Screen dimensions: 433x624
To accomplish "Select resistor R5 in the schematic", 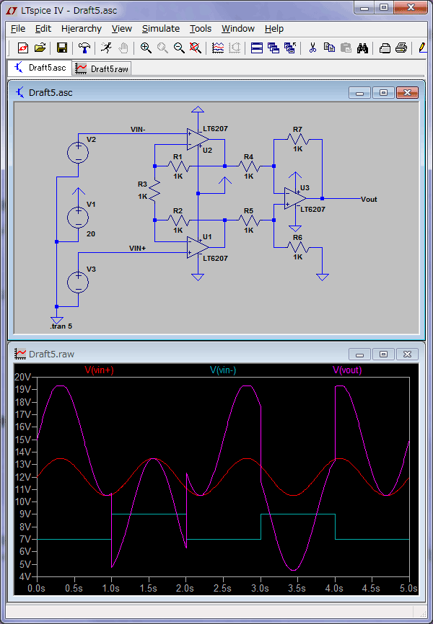I will (x=249, y=220).
